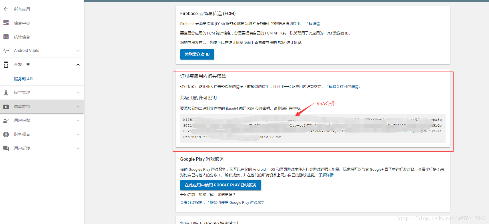Click the 商店发布 store bag icon
The height and width of the screenshot is (224, 489).
(x=6, y=107)
